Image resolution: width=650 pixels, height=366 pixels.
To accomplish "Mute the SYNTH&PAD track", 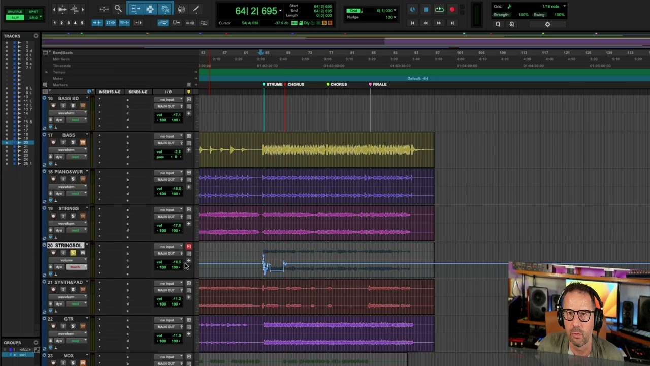I will point(83,289).
